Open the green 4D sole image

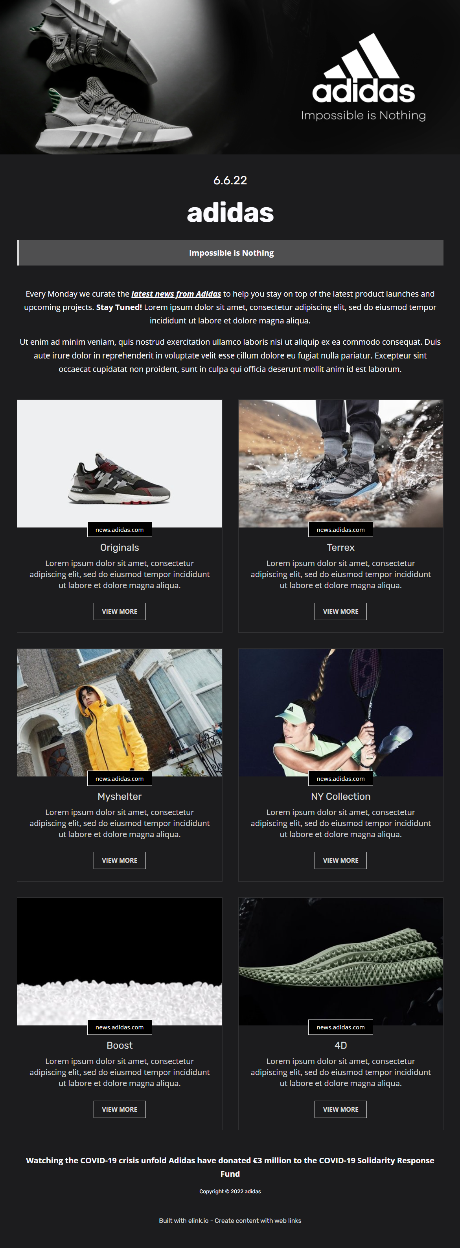pos(340,961)
